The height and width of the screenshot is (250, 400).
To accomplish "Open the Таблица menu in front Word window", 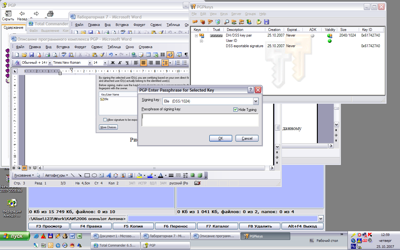I will click(114, 47).
